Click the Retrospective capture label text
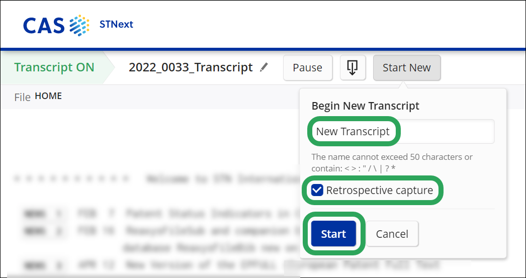Viewport: 526px width, 278px height. (379, 190)
